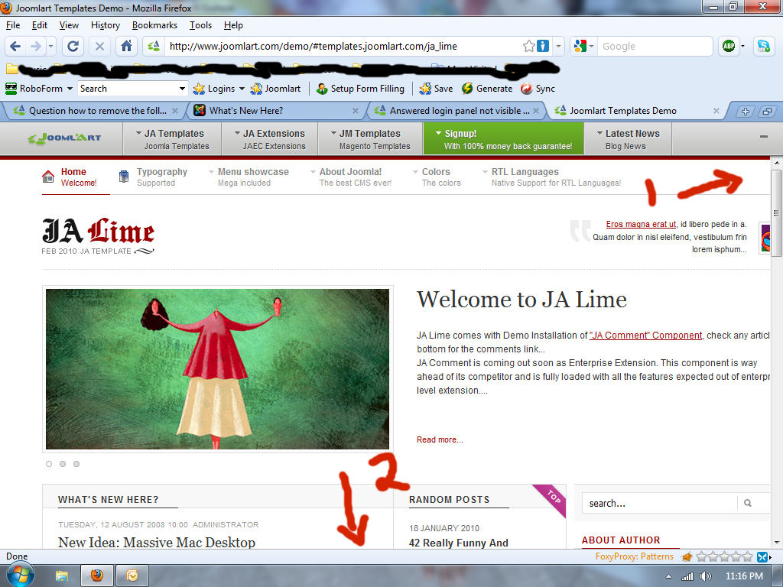Open the back/forward history dropdown arrow
Viewport: 783px width, 587px height.
pos(51,47)
